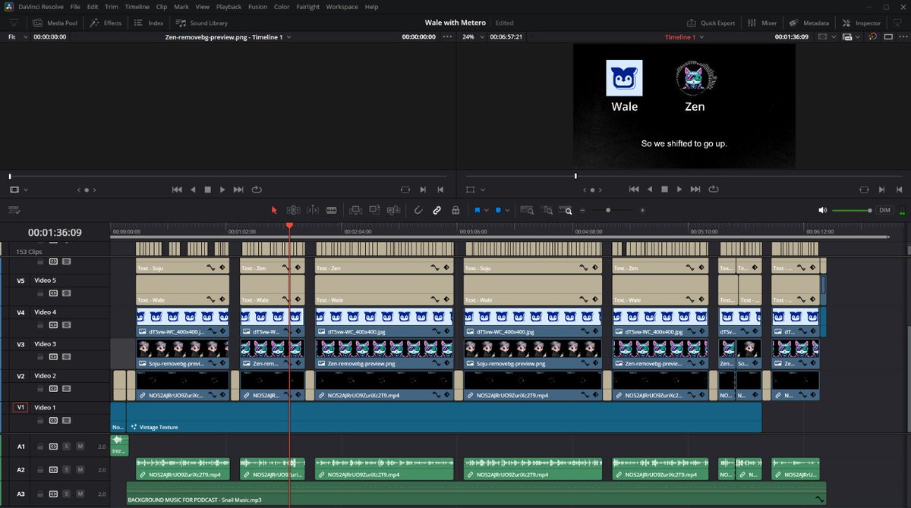Click the Detail Zoom icon
The height and width of the screenshot is (508, 911).
pos(547,210)
